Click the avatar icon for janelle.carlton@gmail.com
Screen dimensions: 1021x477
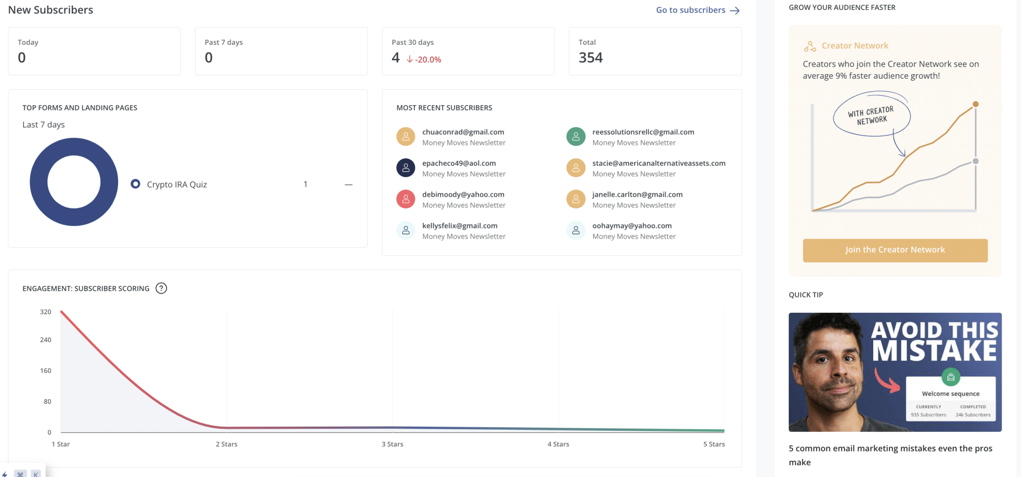click(x=576, y=199)
